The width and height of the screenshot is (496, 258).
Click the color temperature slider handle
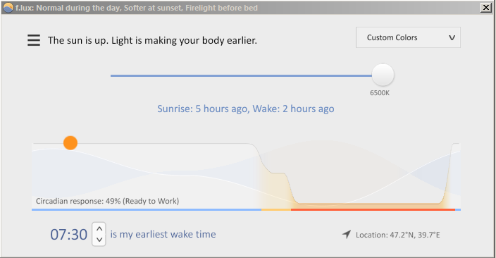(383, 75)
